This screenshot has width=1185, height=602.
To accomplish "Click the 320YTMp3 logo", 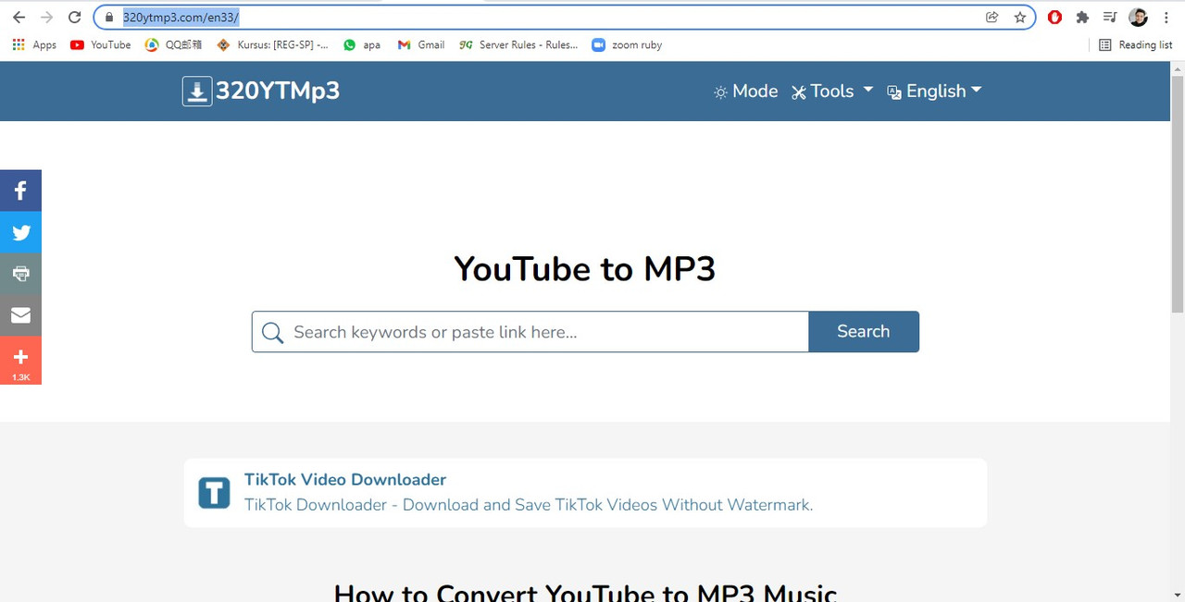I will (x=261, y=91).
